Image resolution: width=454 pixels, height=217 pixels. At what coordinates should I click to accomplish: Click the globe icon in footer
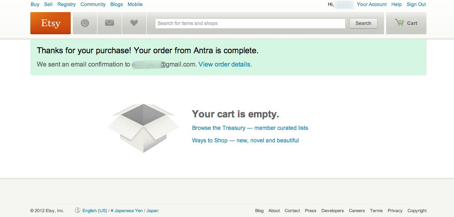coord(78,211)
